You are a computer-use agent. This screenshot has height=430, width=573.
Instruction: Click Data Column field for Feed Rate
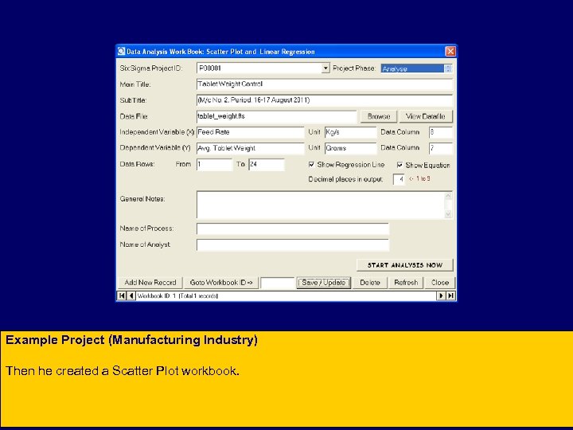441,132
